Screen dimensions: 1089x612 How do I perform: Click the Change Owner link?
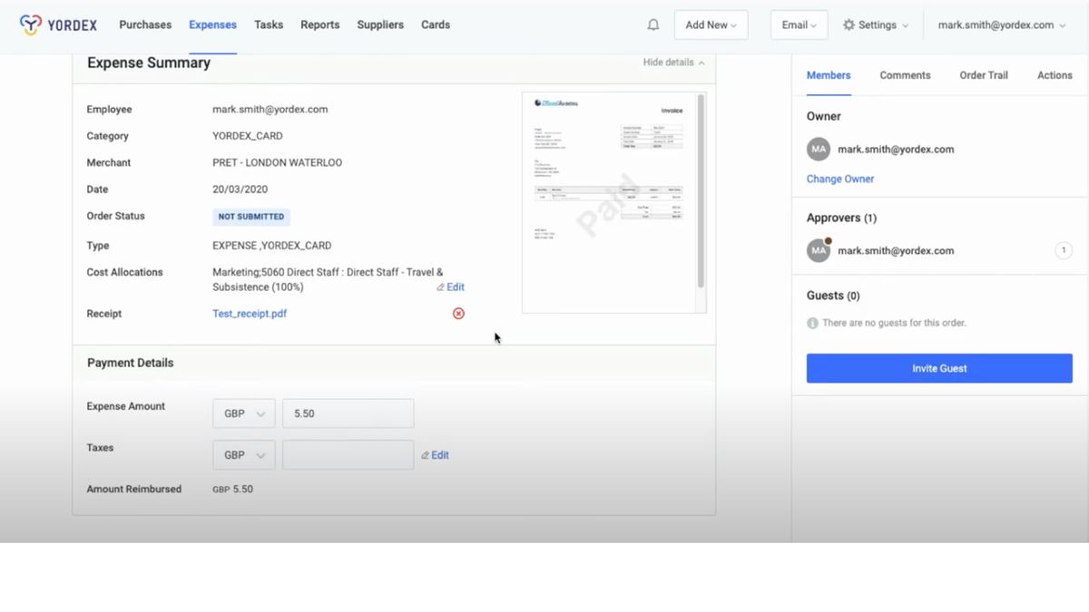(x=839, y=179)
